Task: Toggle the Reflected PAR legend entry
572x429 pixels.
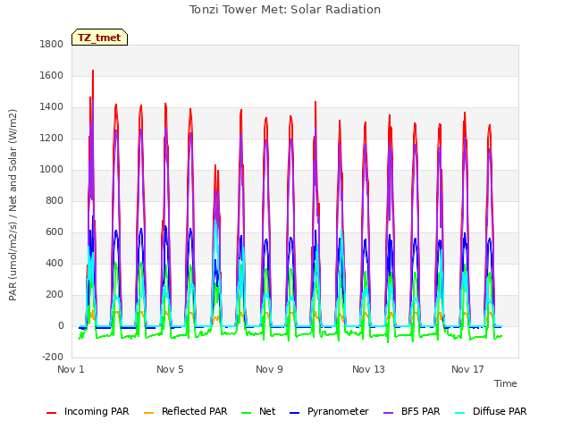Action: [185, 411]
